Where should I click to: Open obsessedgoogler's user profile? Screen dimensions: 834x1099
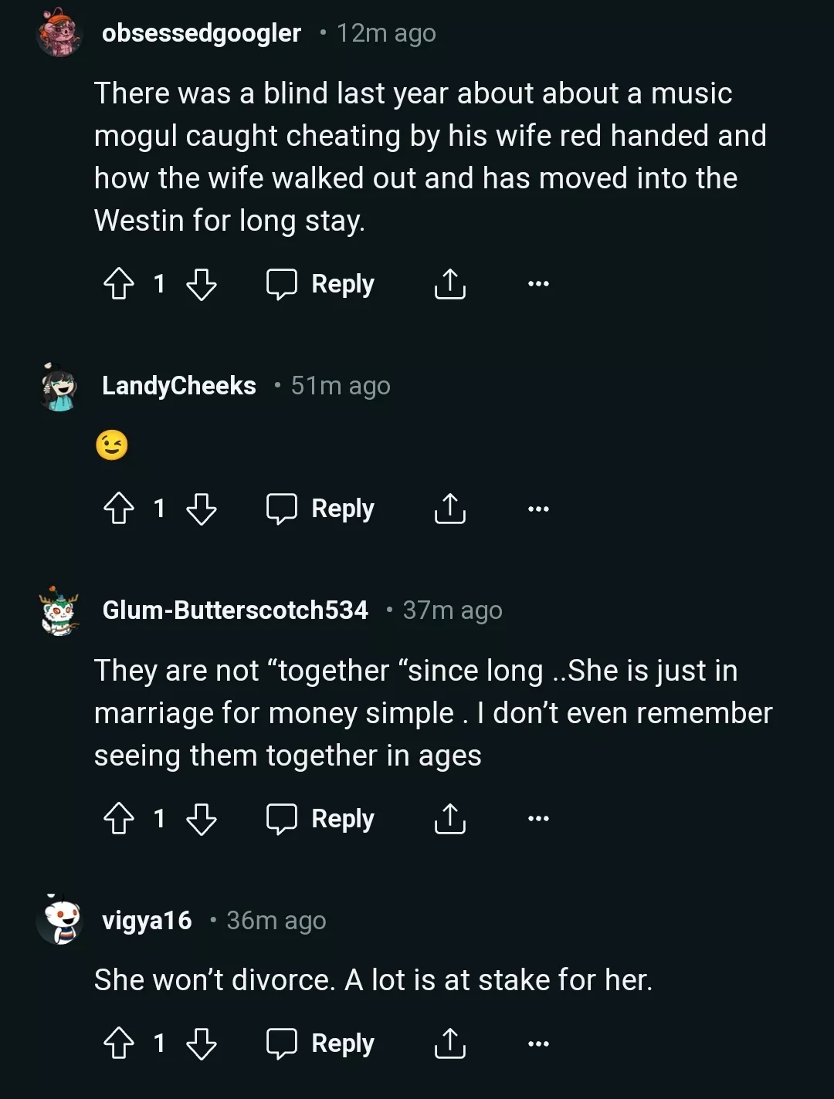tap(201, 33)
